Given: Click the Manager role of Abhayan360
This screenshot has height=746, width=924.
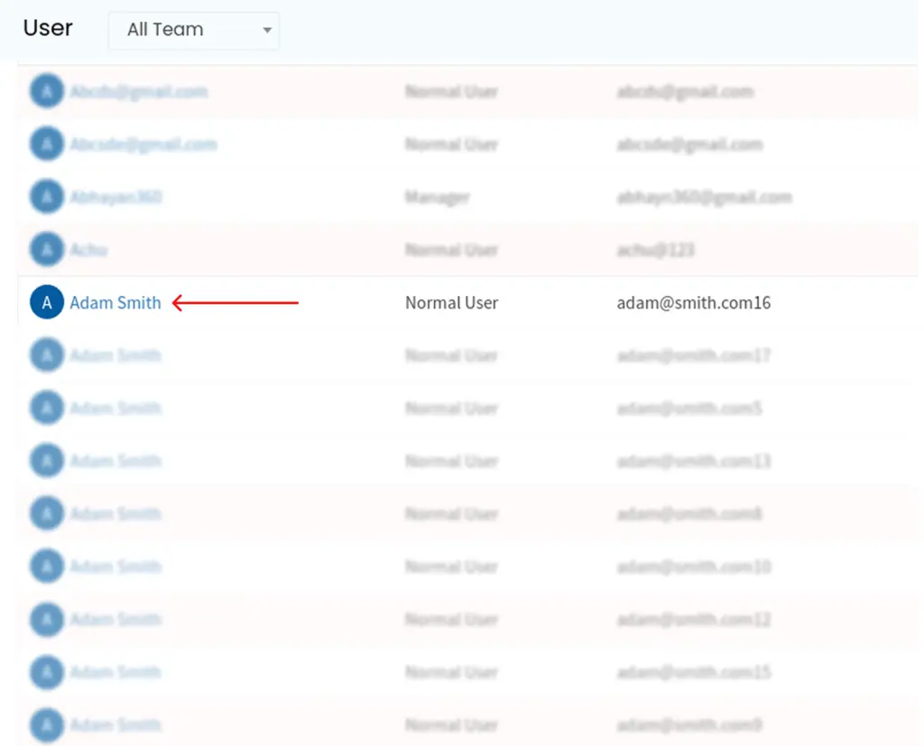Looking at the screenshot, I should [437, 197].
